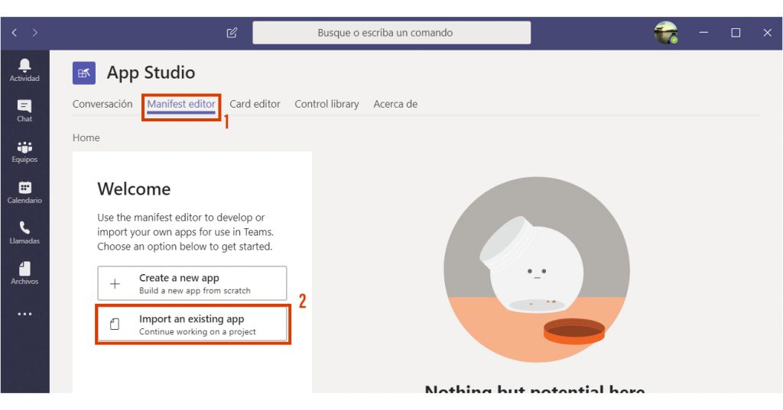Click the App Studio logo icon

[x=84, y=73]
